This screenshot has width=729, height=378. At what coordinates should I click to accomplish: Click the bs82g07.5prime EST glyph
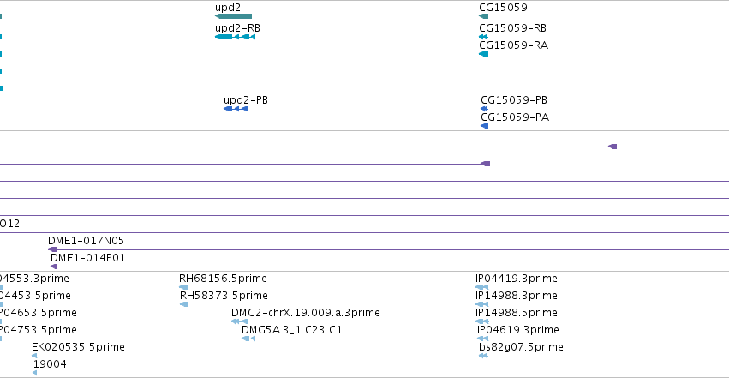[x=483, y=356]
